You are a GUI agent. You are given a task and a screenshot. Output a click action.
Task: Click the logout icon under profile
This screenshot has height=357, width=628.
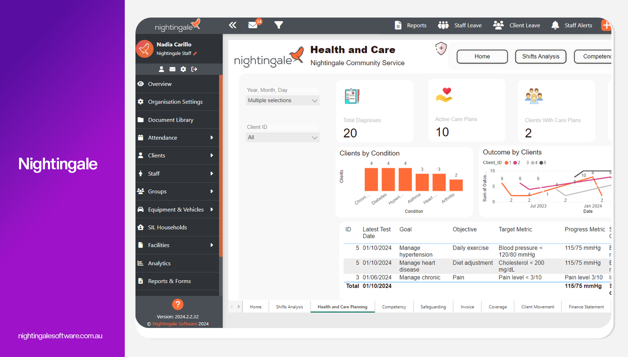(x=194, y=69)
